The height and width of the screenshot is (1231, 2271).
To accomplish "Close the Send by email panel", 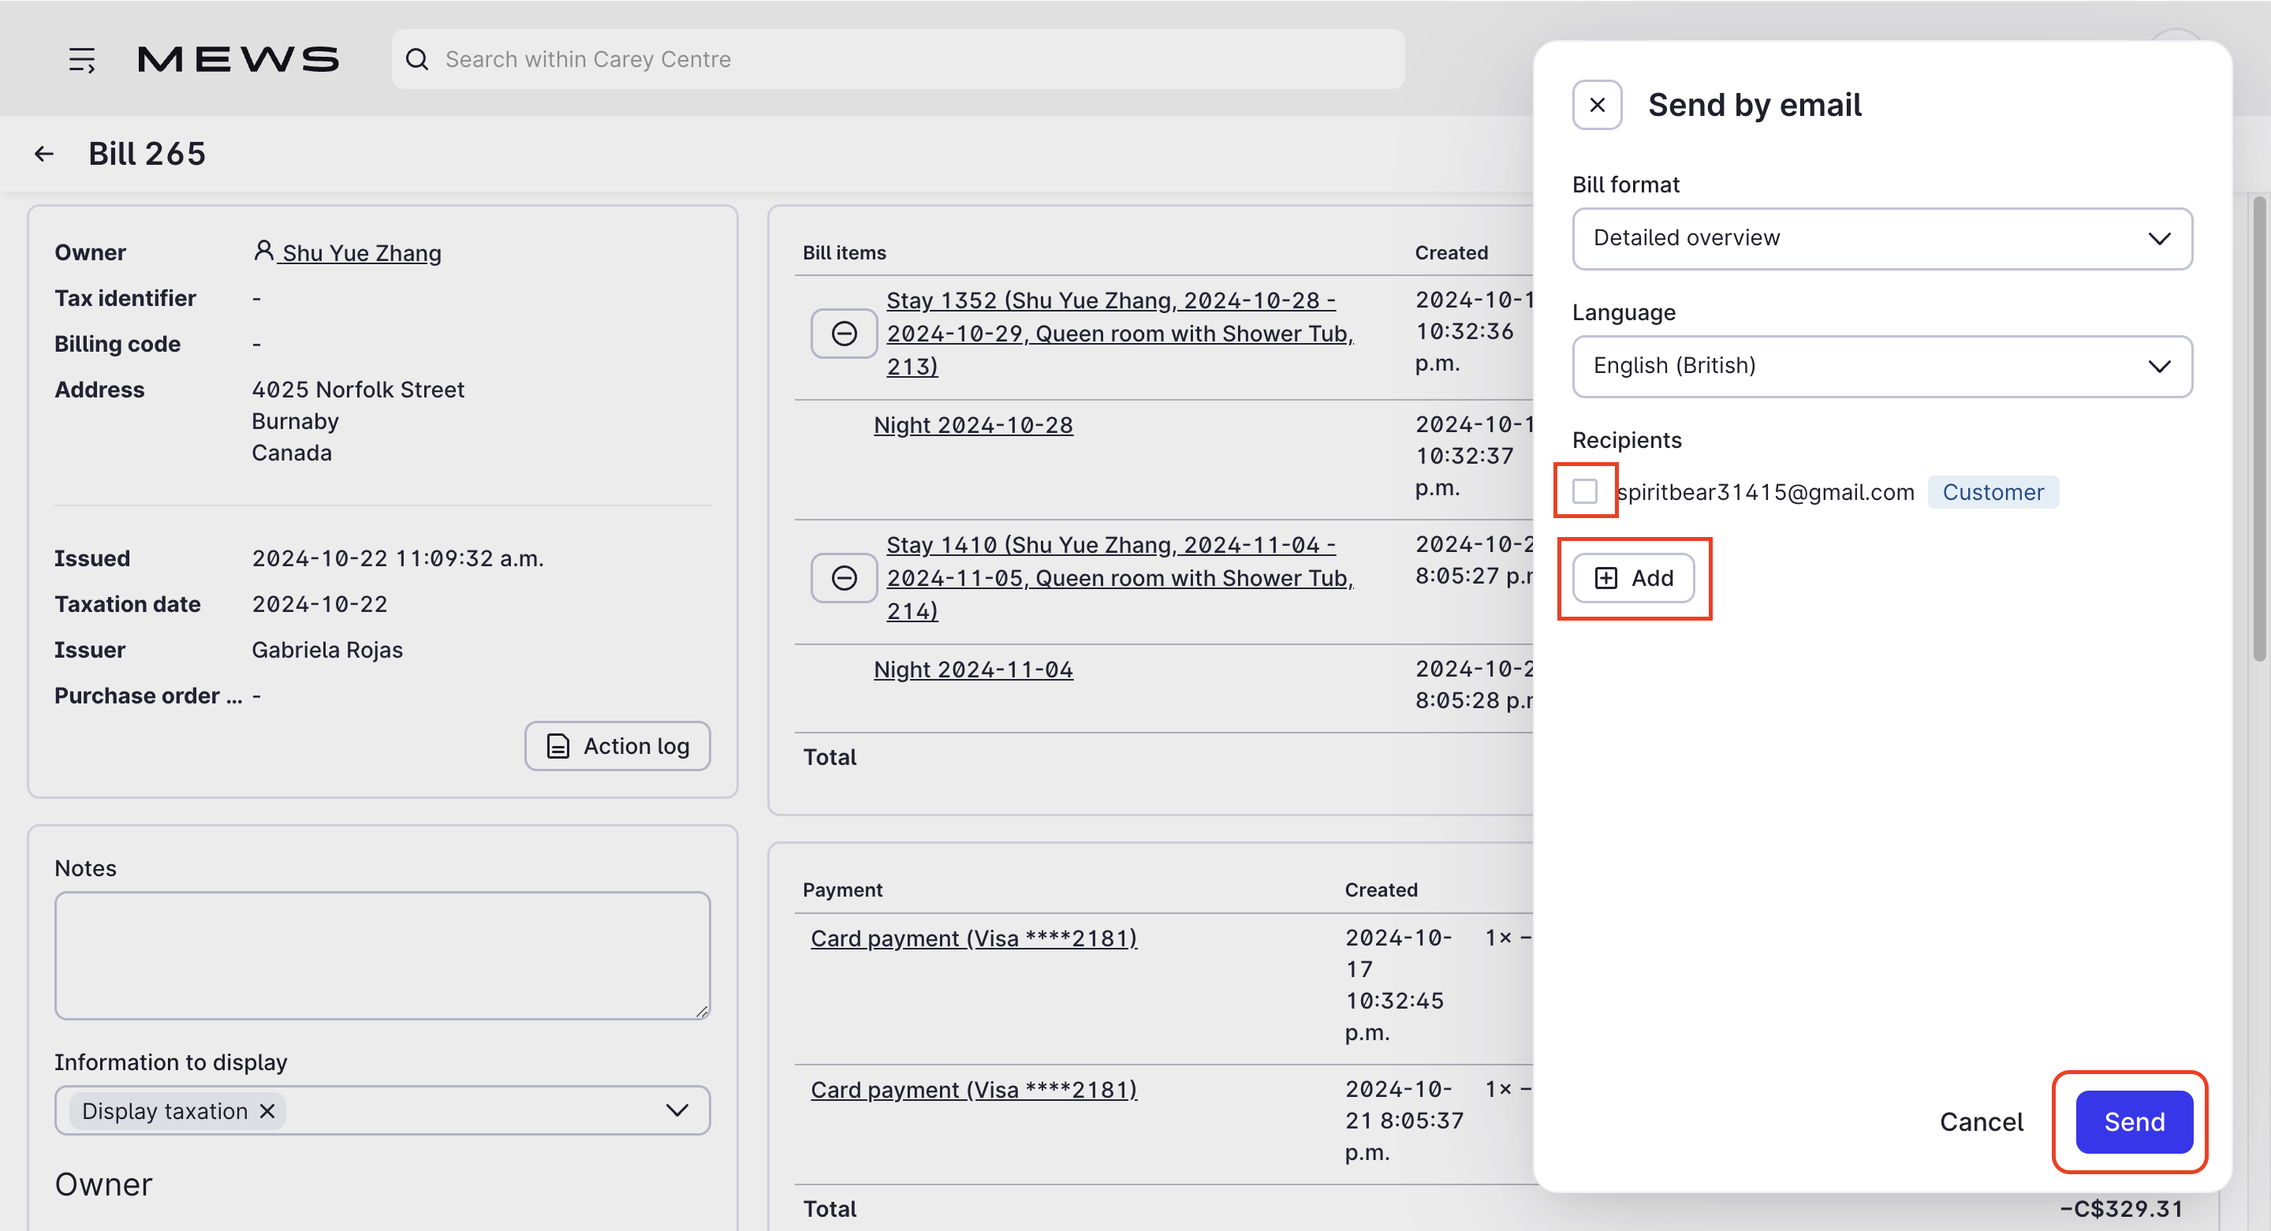I will click(x=1597, y=105).
